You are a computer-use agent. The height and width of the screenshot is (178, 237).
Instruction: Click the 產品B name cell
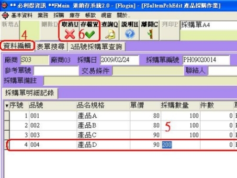[103, 125]
